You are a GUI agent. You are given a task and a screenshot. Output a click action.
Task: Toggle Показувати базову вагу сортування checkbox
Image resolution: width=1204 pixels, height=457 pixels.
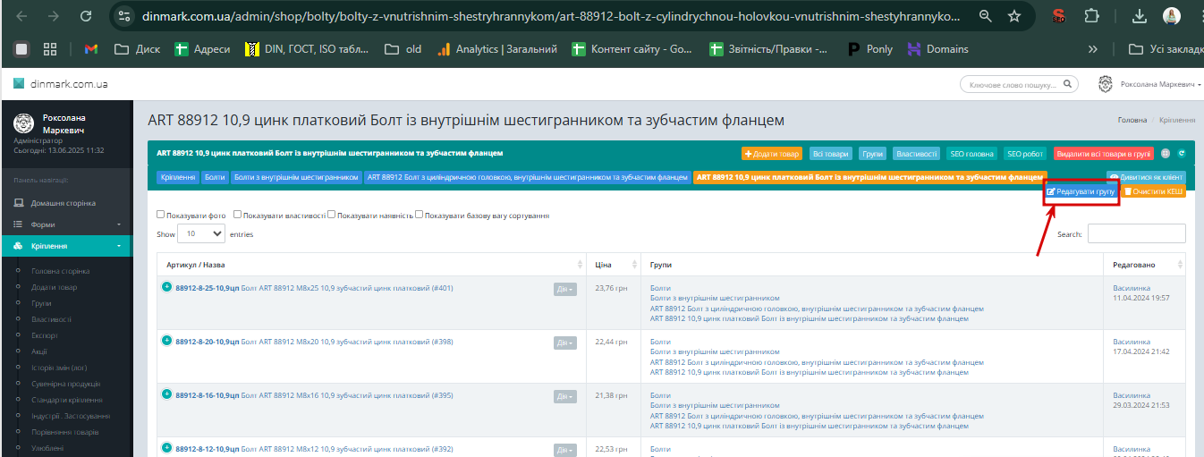(419, 215)
